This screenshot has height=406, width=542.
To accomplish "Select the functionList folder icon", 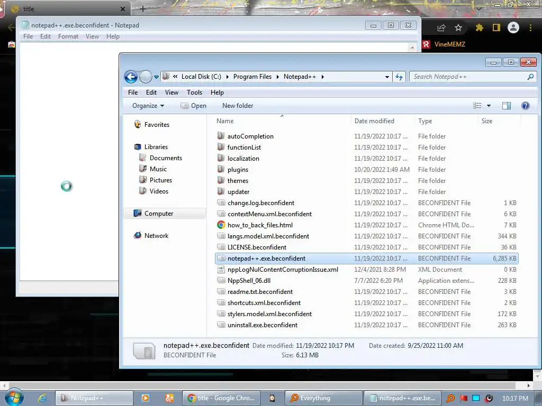I will pos(221,147).
